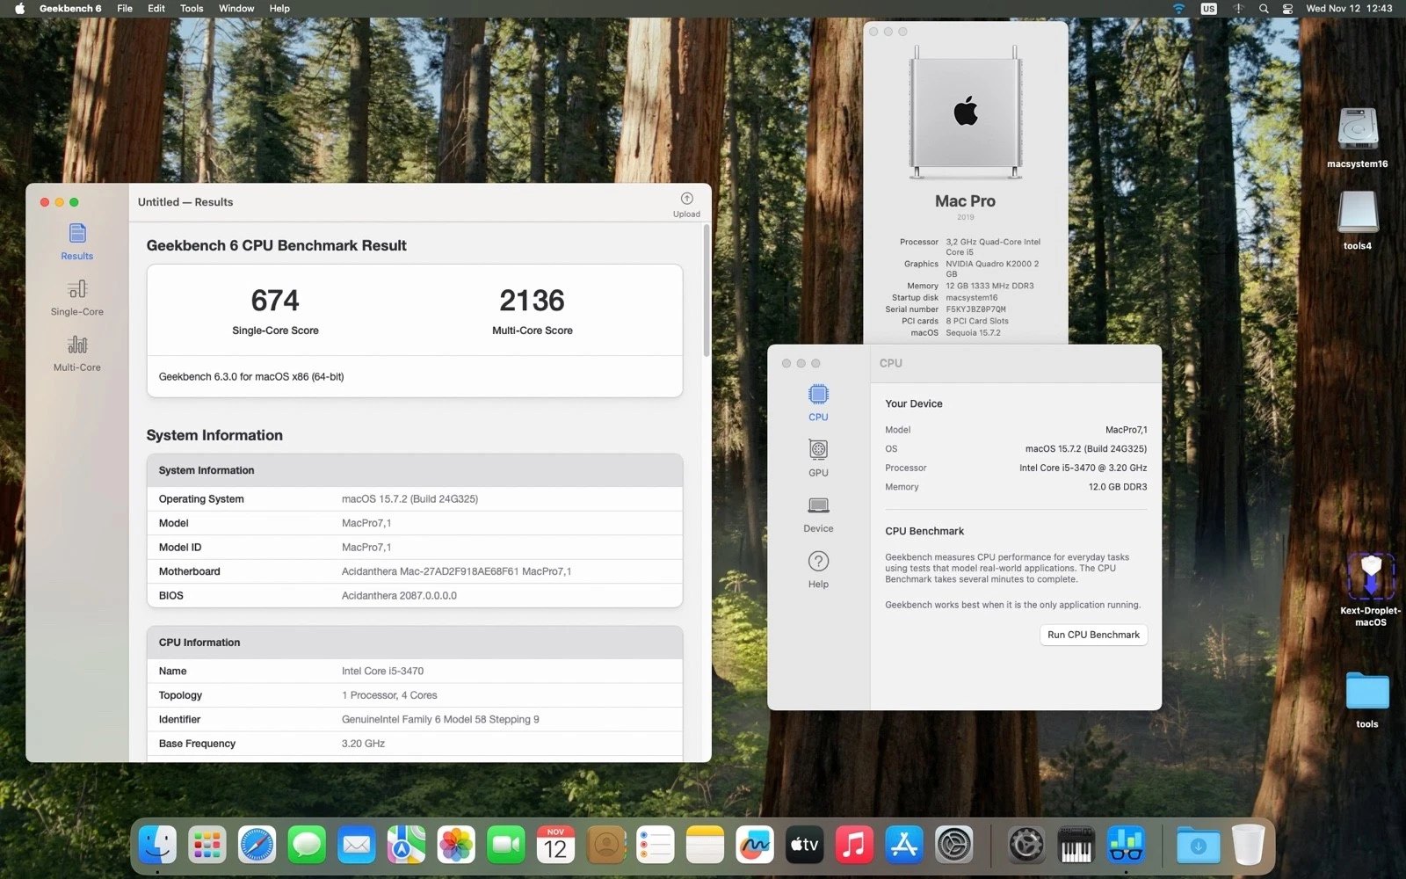
Task: Open Photos from the dock
Action: pos(456,846)
